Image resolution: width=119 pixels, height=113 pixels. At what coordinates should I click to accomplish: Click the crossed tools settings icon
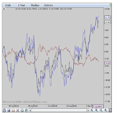[18, 110]
